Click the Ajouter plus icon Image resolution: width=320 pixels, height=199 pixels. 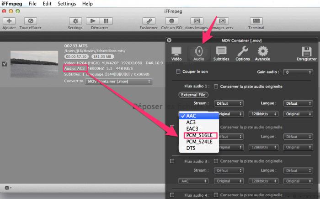9,21
